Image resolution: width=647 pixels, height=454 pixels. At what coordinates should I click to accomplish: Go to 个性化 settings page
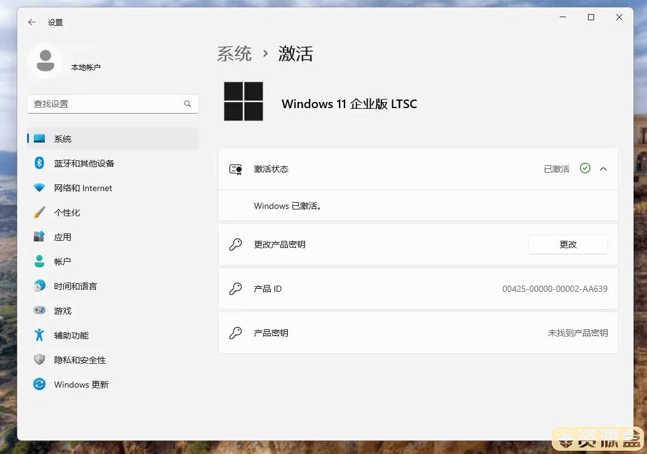click(113, 213)
